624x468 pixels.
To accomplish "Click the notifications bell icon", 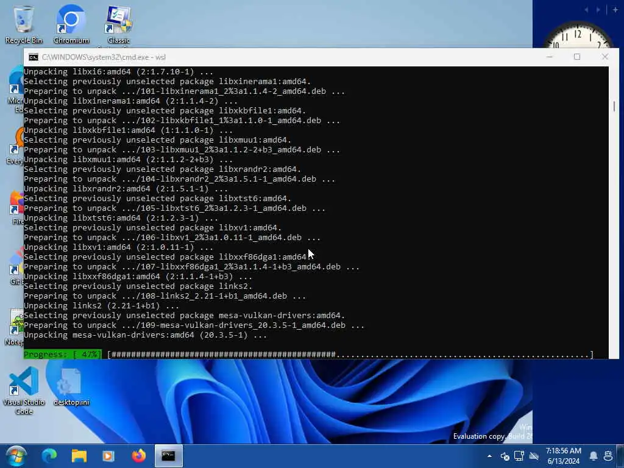I will (594, 456).
